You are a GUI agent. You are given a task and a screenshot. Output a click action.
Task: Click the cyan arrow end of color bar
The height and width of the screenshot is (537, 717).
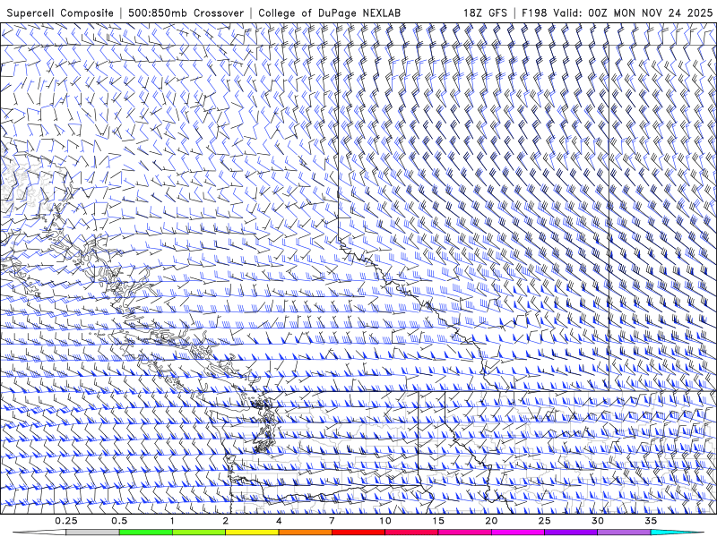pyautogui.click(x=678, y=533)
